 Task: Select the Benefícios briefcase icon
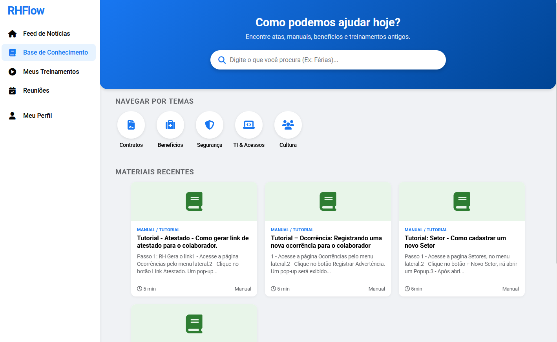coord(170,124)
